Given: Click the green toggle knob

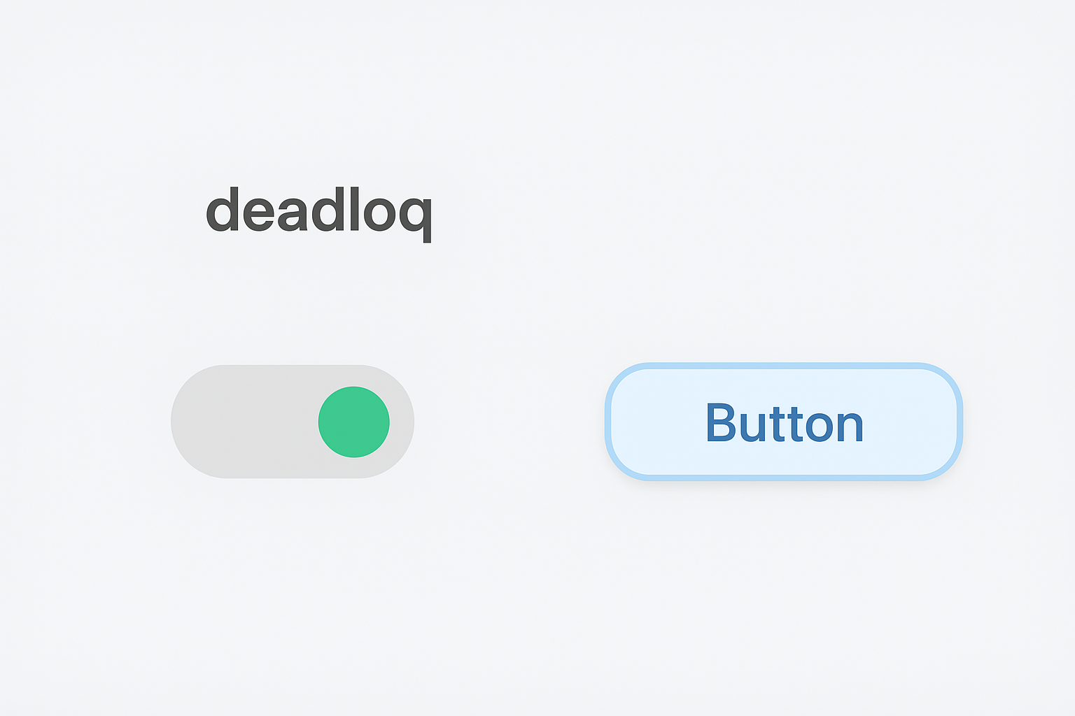Looking at the screenshot, I should pos(353,422).
